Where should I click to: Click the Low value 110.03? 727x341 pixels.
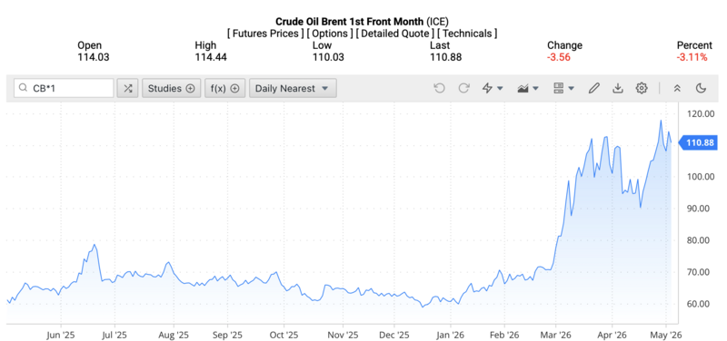pos(328,57)
